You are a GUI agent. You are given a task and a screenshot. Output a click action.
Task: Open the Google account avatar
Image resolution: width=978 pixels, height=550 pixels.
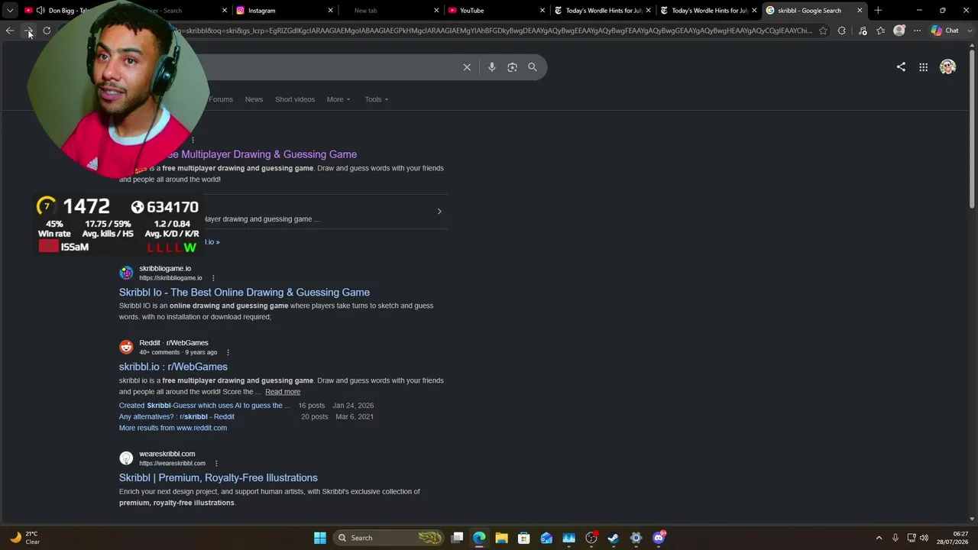[947, 67]
